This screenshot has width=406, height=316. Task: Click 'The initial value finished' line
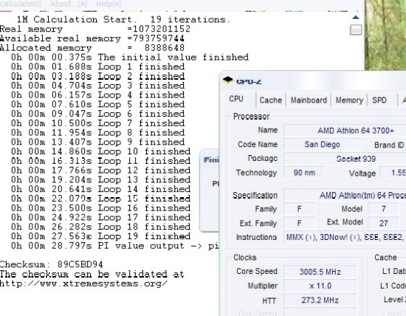130,58
